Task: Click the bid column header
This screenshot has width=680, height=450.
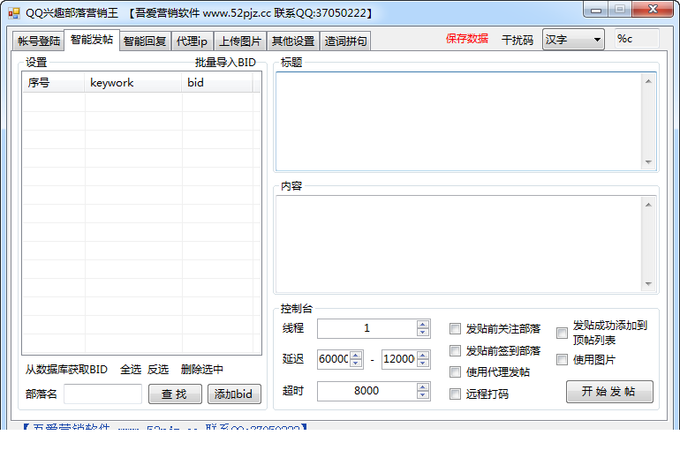Action: click(217, 83)
